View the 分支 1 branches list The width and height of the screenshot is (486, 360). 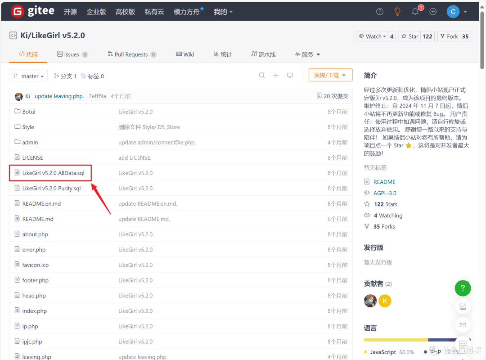pyautogui.click(x=65, y=76)
